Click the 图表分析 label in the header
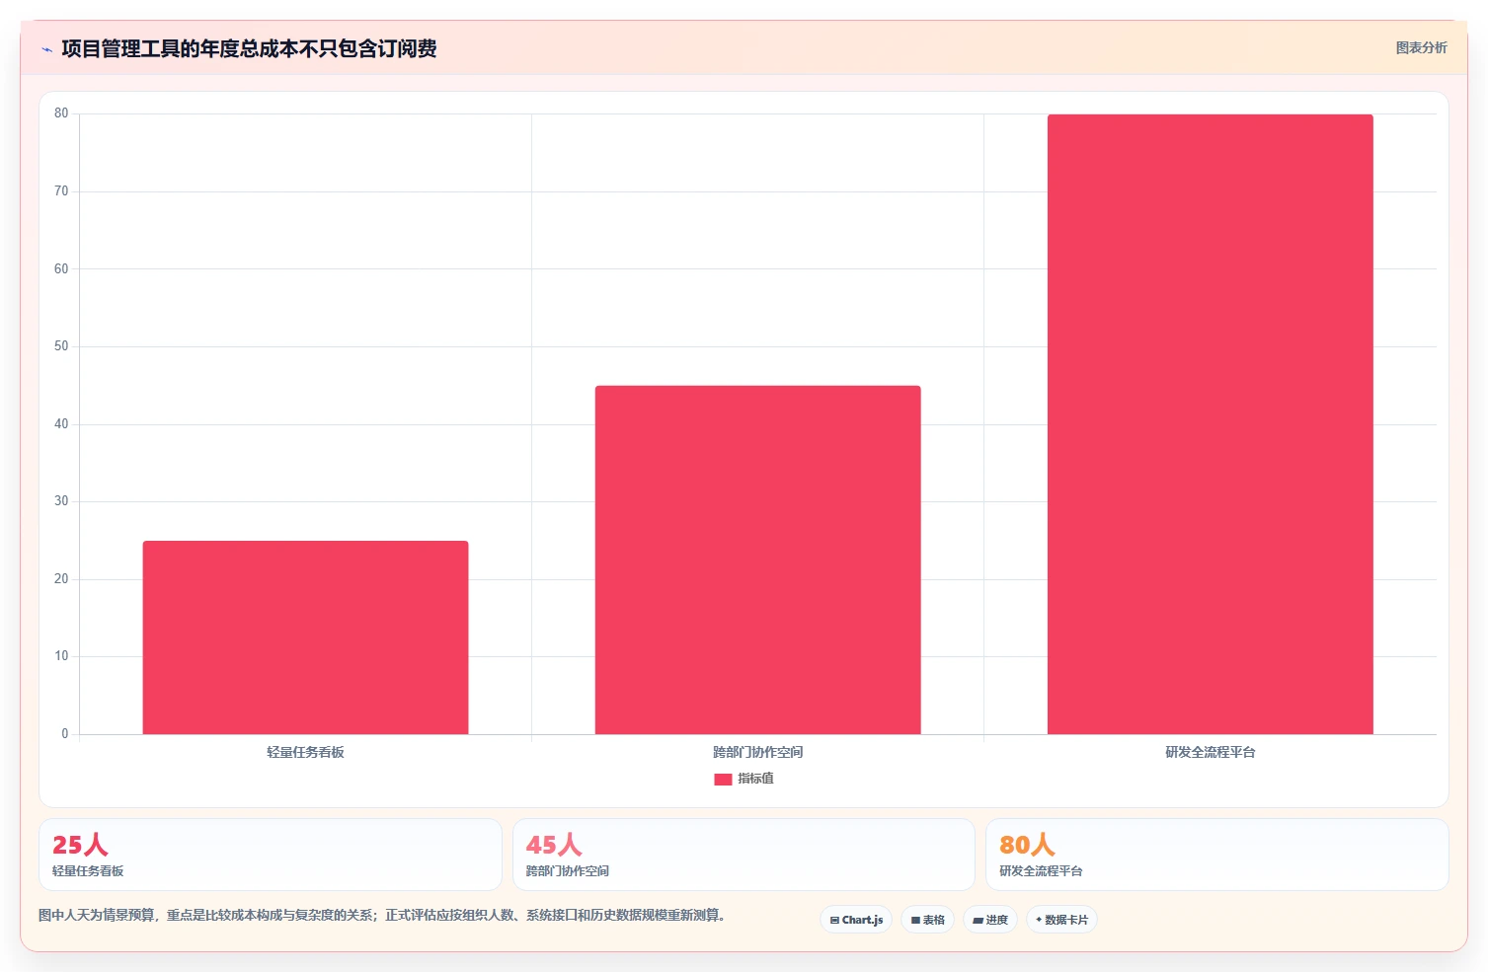The width and height of the screenshot is (1488, 972). click(1421, 47)
